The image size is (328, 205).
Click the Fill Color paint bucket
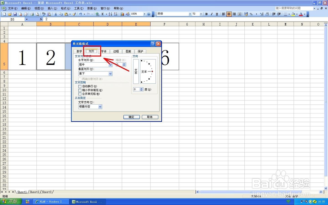point(293,14)
